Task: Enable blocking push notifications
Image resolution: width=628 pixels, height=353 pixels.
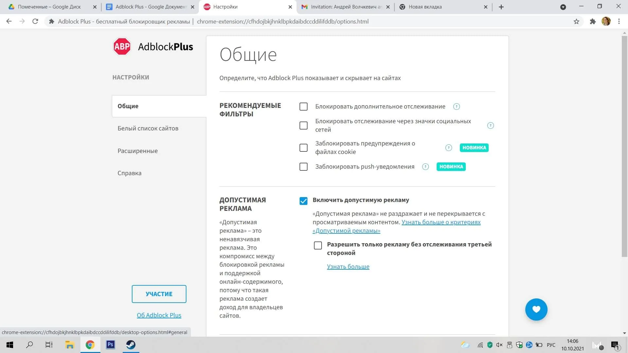Action: tap(304, 167)
